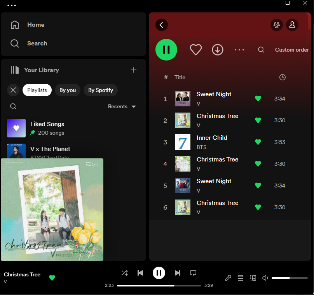The width and height of the screenshot is (314, 295).
Task: Enable shuffle
Action: click(125, 273)
